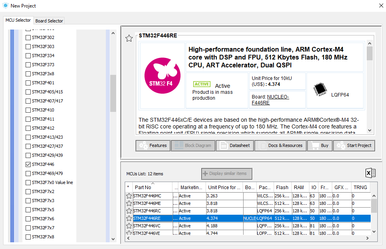The height and width of the screenshot is (249, 386).
Task: Click the Marketing status column header
Action: click(192, 188)
